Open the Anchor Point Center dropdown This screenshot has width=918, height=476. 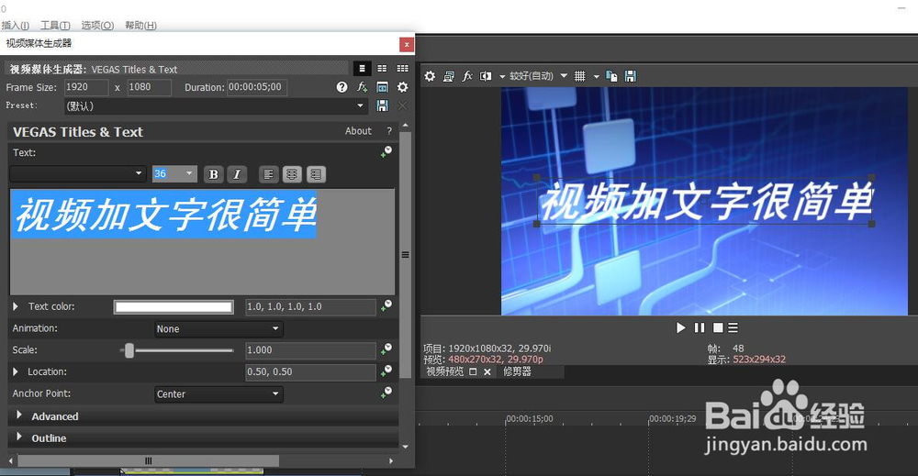click(219, 394)
